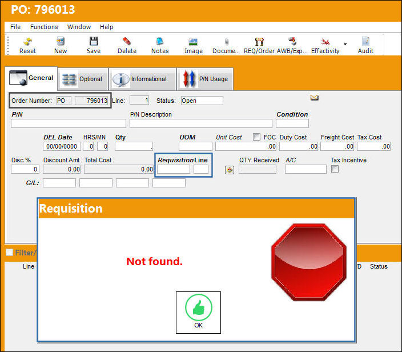Create a new record with New icon
The width and height of the screenshot is (402, 352).
click(x=61, y=41)
